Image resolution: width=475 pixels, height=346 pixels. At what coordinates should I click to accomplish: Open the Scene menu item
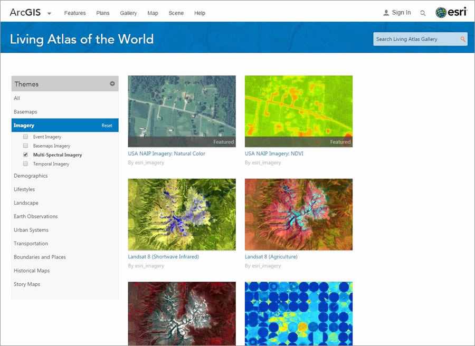pos(176,13)
